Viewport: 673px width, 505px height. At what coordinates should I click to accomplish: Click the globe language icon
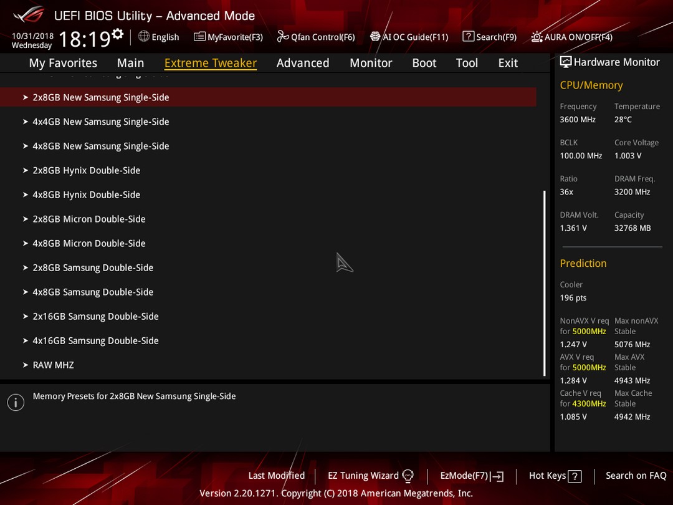pos(144,36)
